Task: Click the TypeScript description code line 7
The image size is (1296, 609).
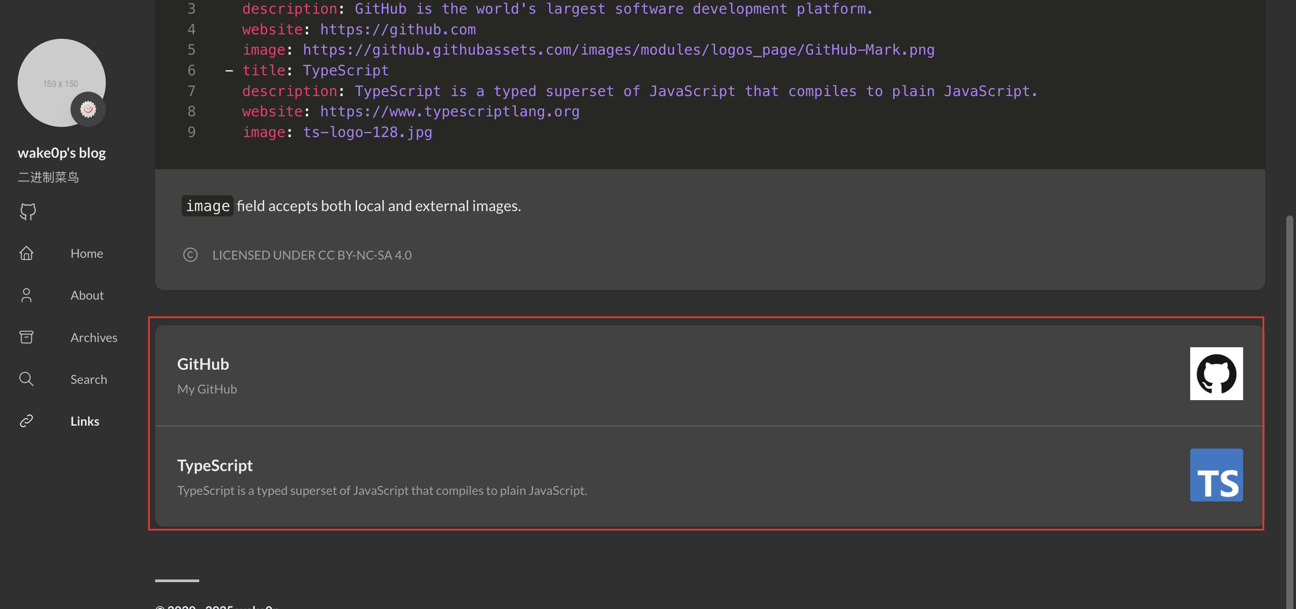Action: 640,91
